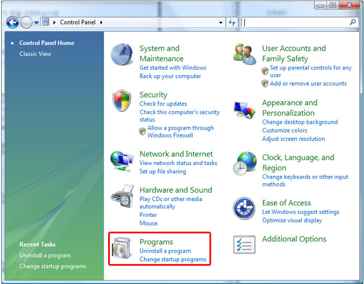Click the User Accounts people icon
Viewport: 364px width, 284px height.
[245, 55]
